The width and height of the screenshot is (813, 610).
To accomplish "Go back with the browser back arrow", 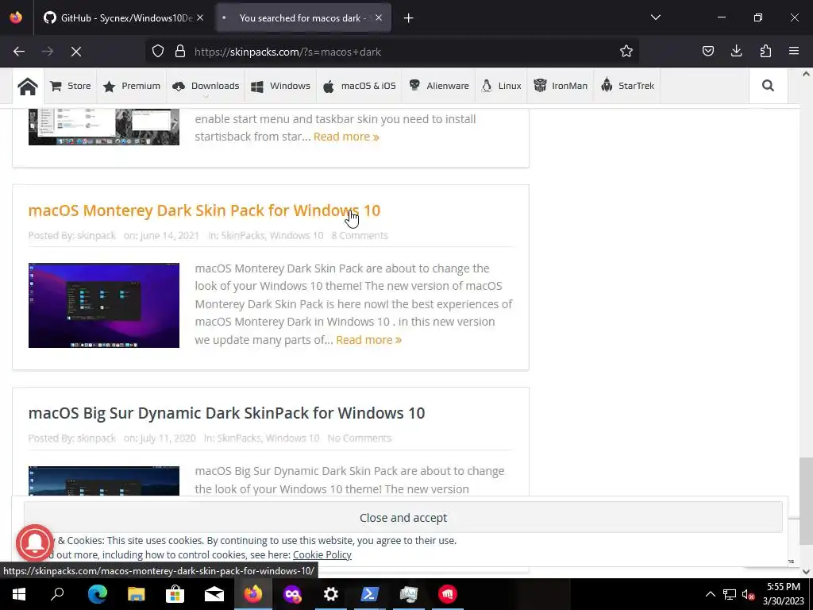I will pyautogui.click(x=19, y=52).
